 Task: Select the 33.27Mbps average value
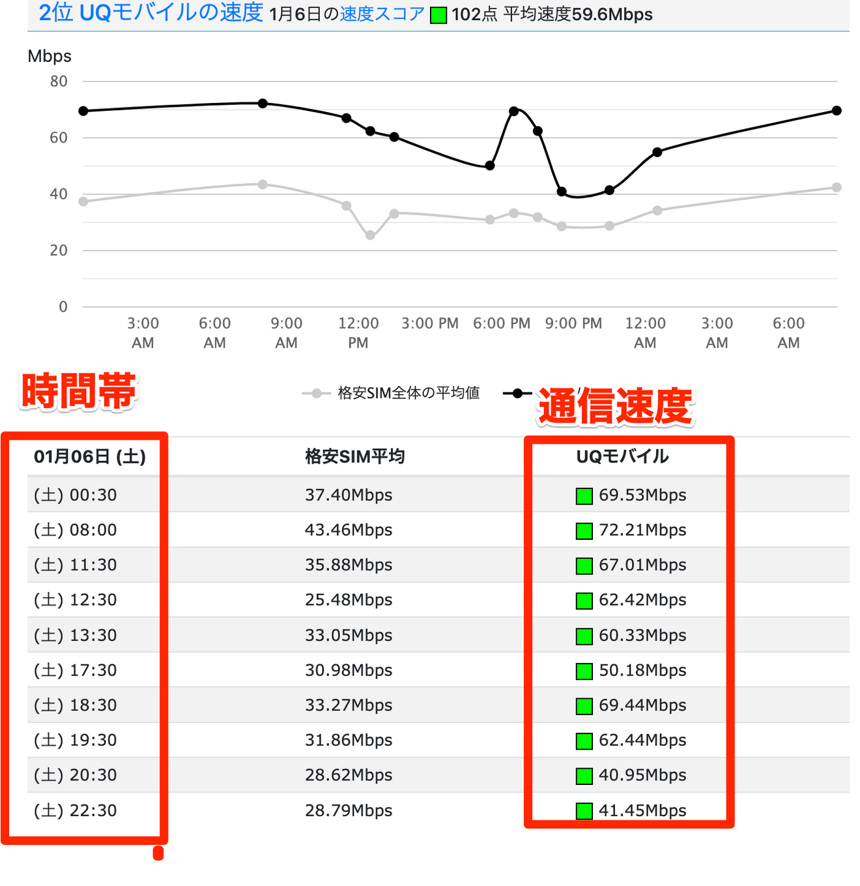[x=349, y=705]
